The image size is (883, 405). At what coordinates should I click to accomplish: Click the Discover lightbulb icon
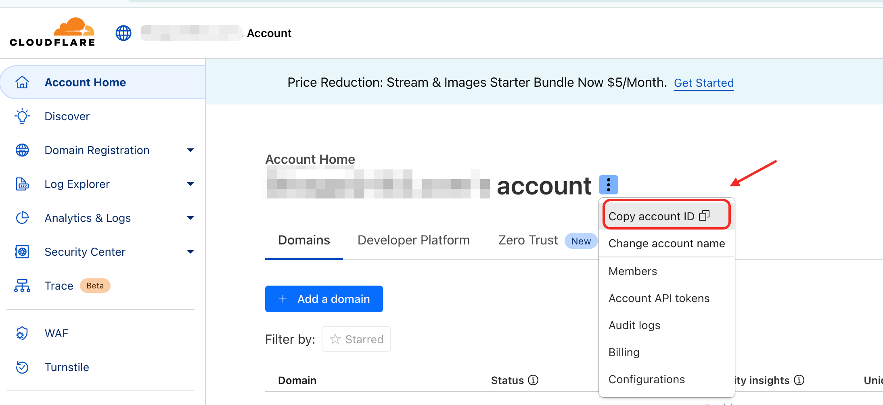22,116
